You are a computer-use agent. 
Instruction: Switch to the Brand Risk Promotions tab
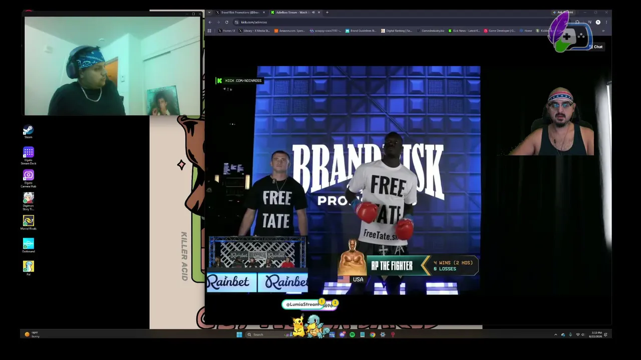click(x=240, y=12)
